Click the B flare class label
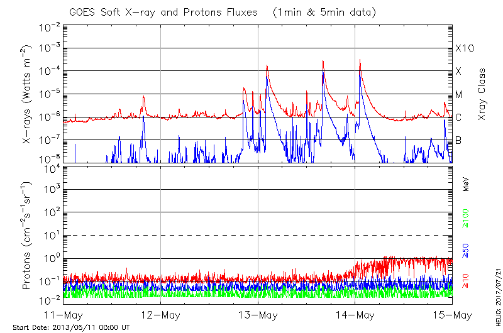Viewport: 503px width, 333px height. pos(459,140)
